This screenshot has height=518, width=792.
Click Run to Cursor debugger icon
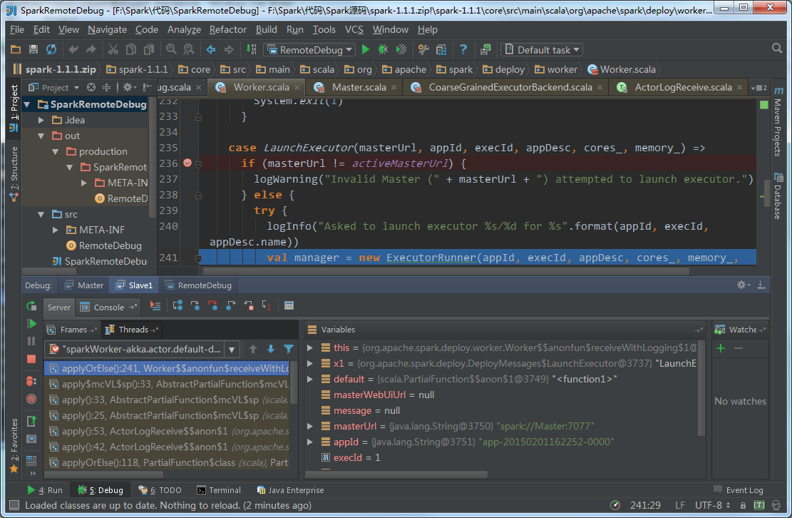coord(266,306)
